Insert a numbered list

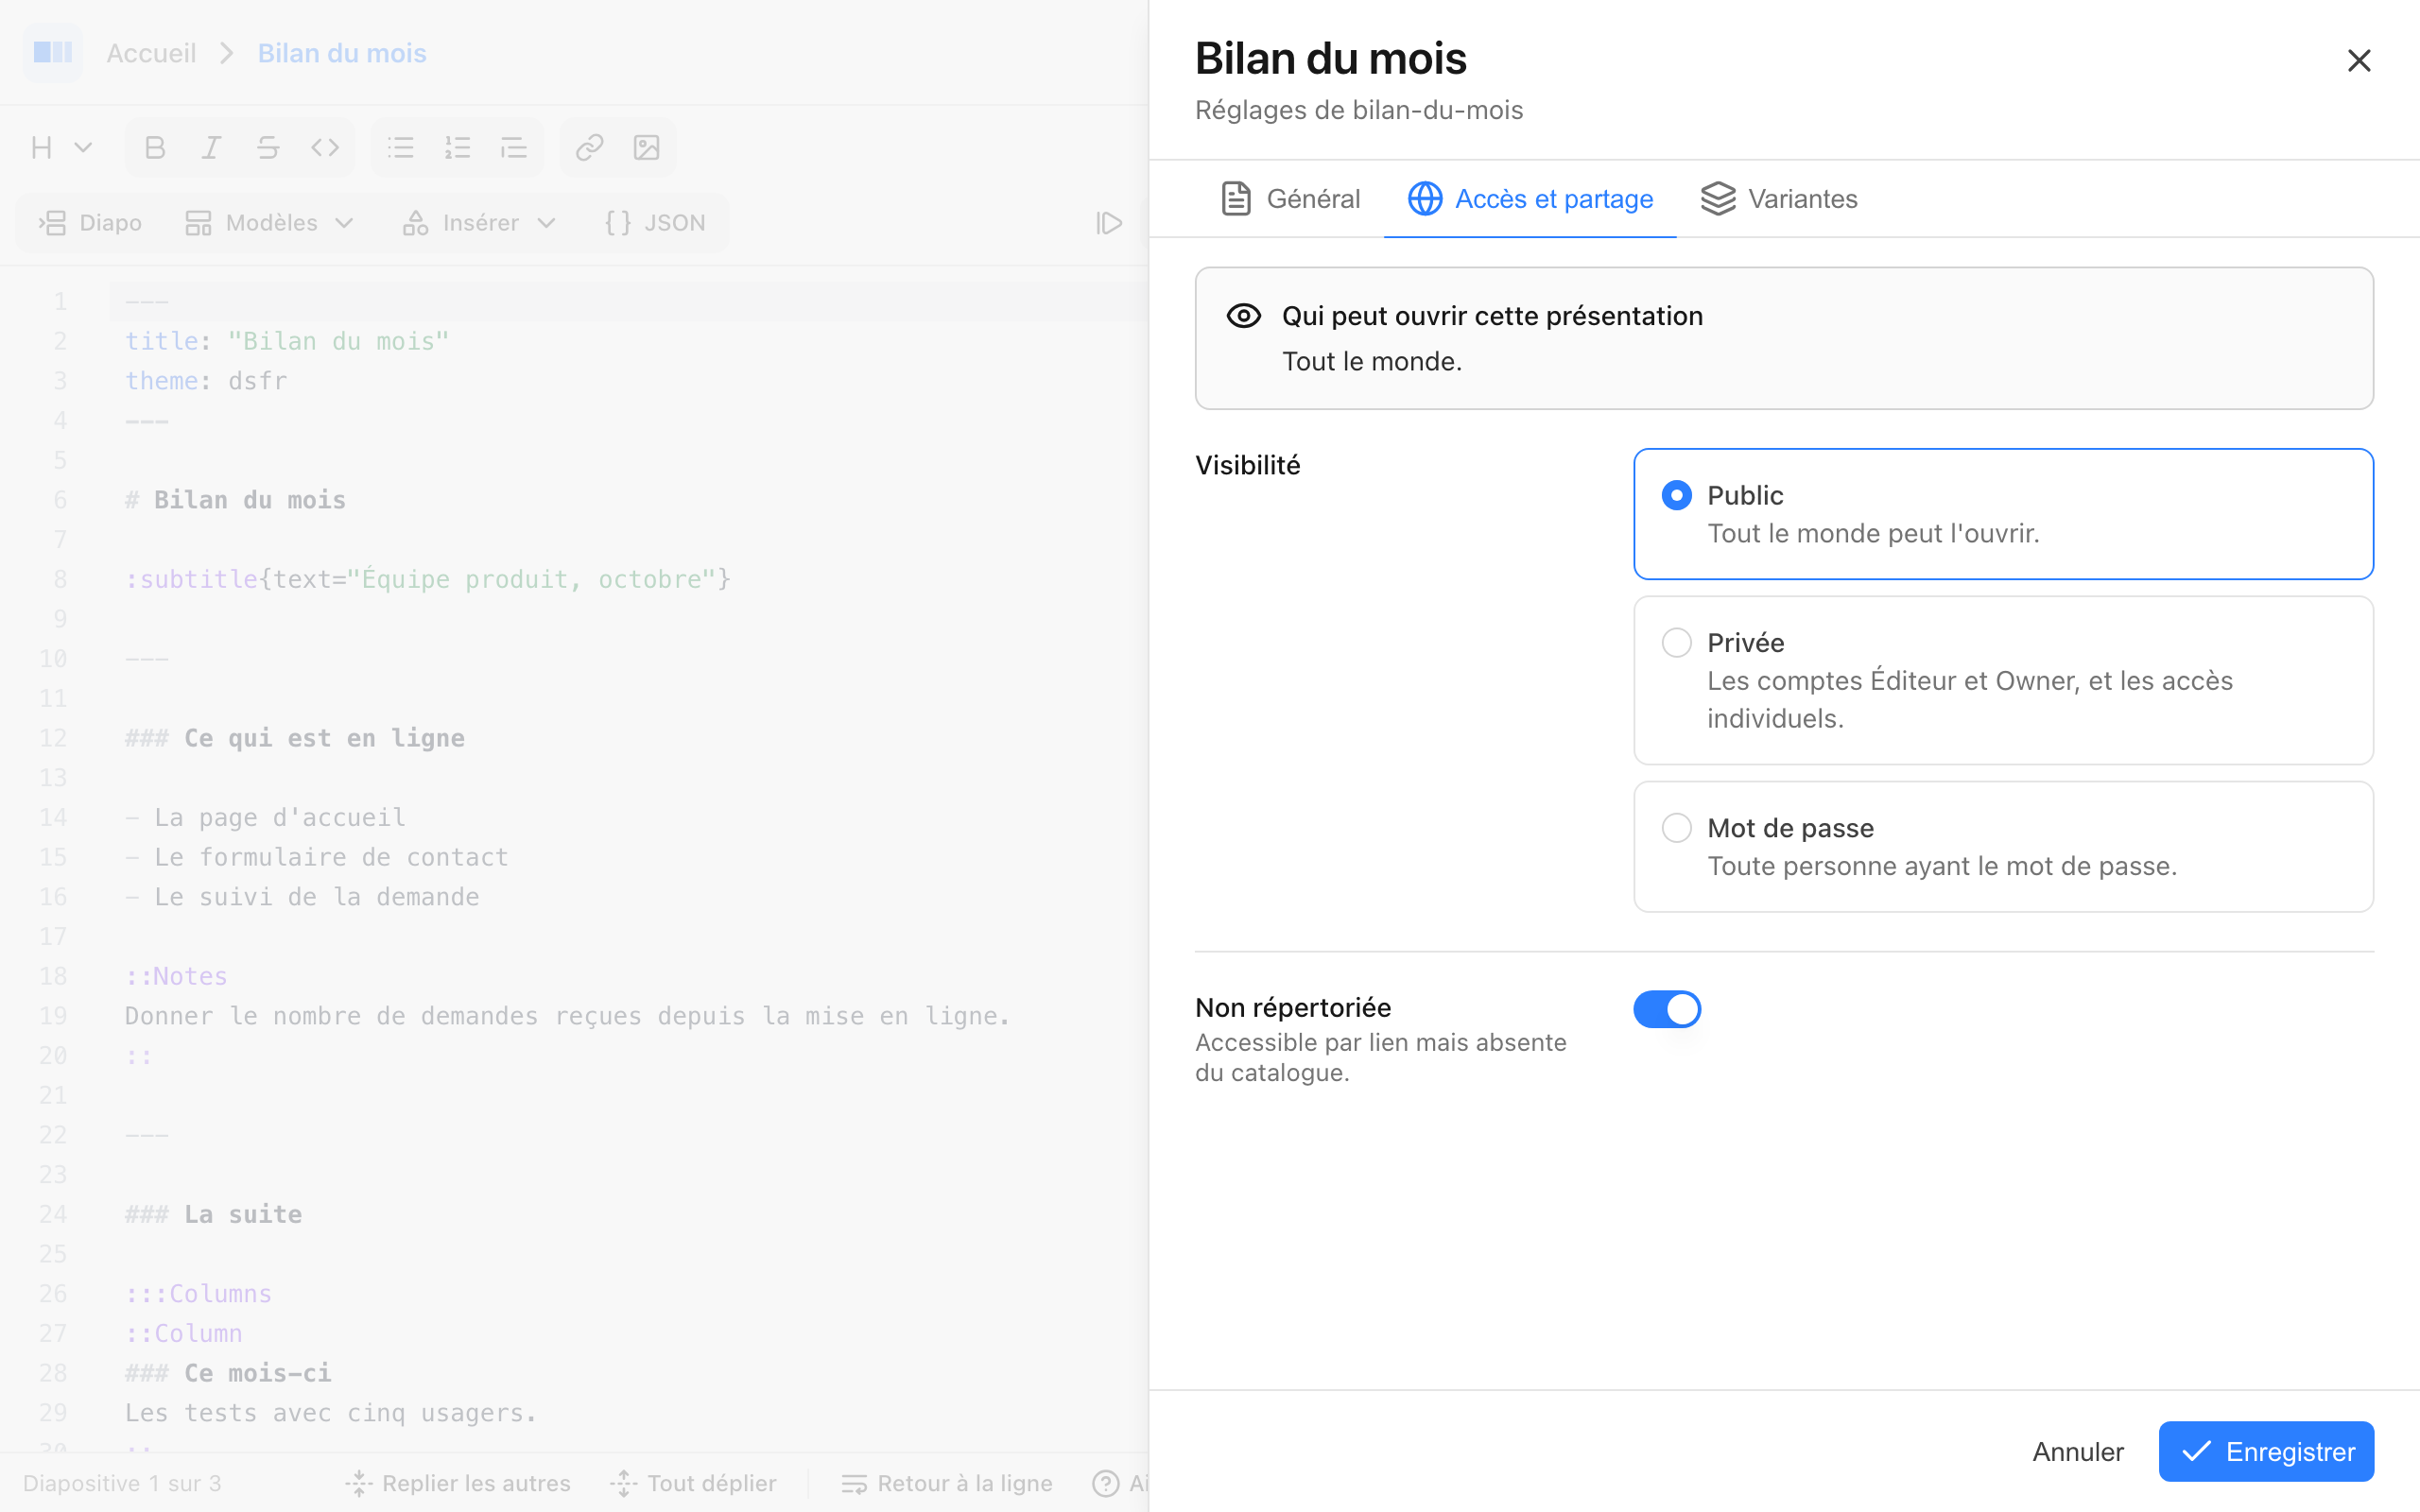458,148
